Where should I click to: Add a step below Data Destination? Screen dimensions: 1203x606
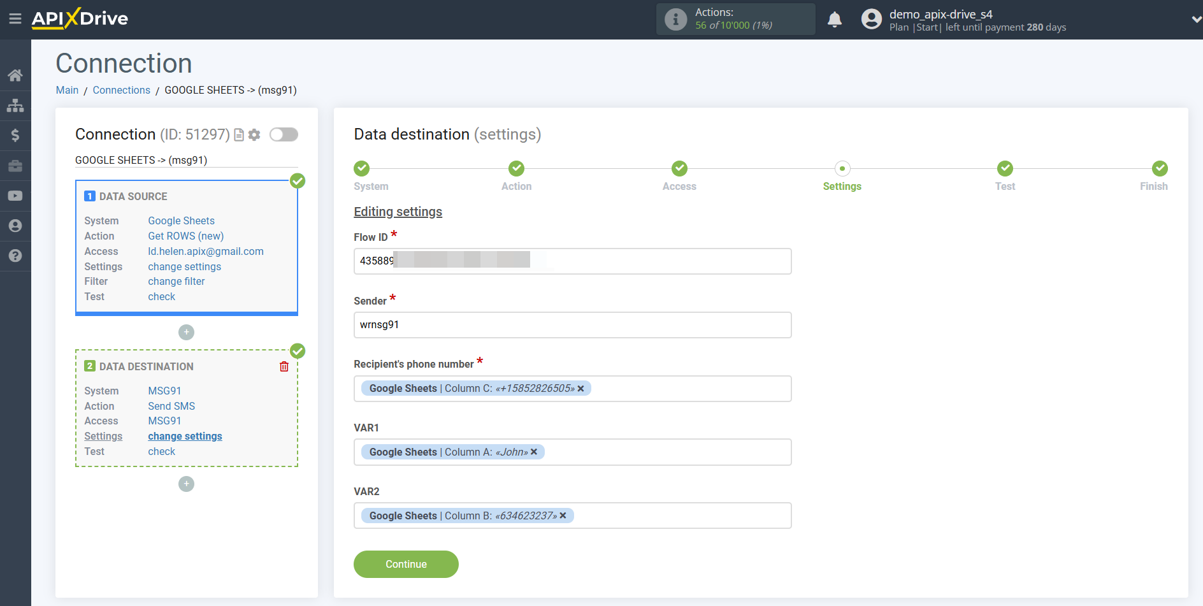point(186,484)
